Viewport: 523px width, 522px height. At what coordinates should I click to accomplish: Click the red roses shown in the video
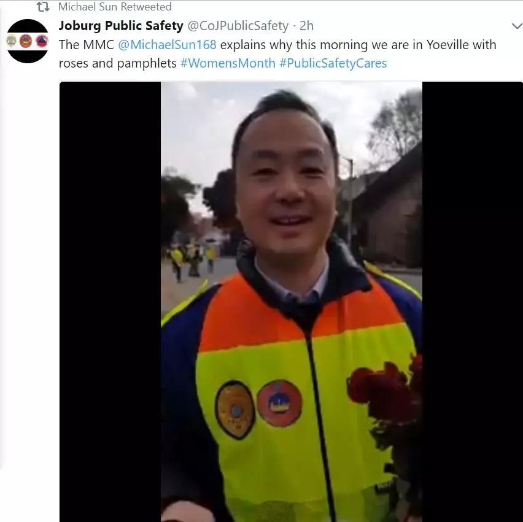click(385, 391)
